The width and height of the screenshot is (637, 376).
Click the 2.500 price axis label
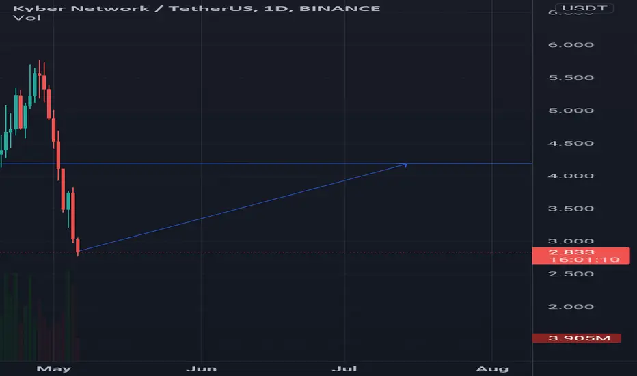point(571,273)
